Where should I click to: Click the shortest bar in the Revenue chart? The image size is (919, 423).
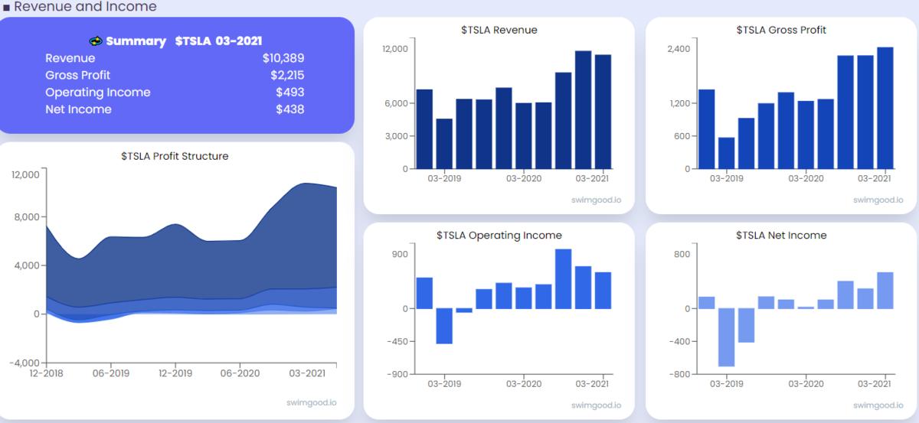point(444,144)
